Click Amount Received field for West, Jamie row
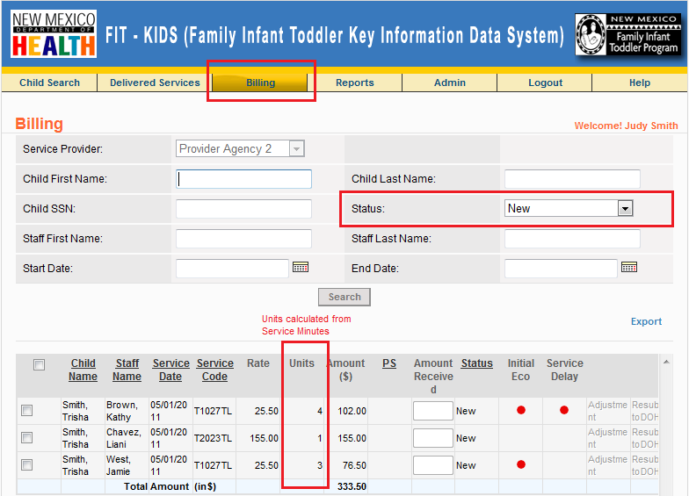 point(432,465)
